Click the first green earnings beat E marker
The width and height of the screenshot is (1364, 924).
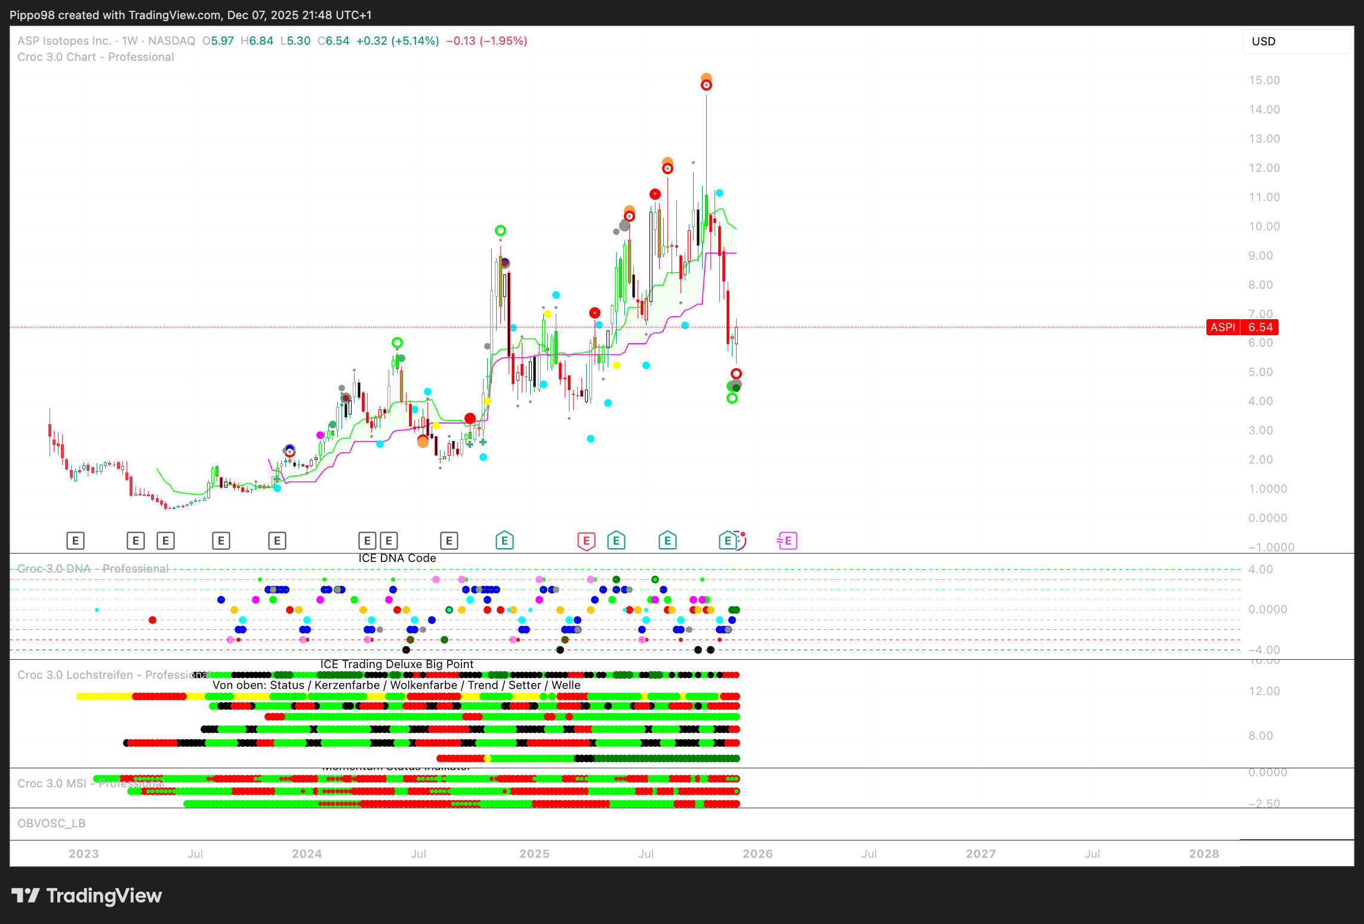[504, 541]
